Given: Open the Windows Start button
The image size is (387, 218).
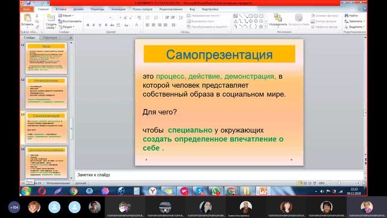Looking at the screenshot, I should coord(26,191).
